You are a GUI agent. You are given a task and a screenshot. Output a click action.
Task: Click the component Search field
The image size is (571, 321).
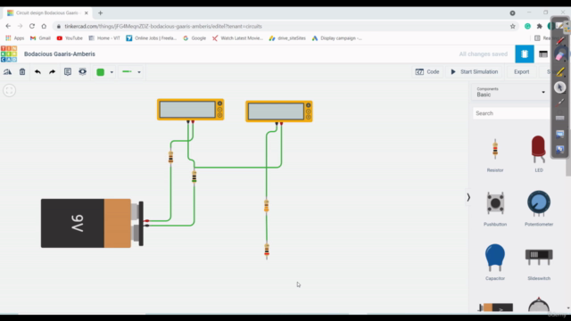[511, 113]
